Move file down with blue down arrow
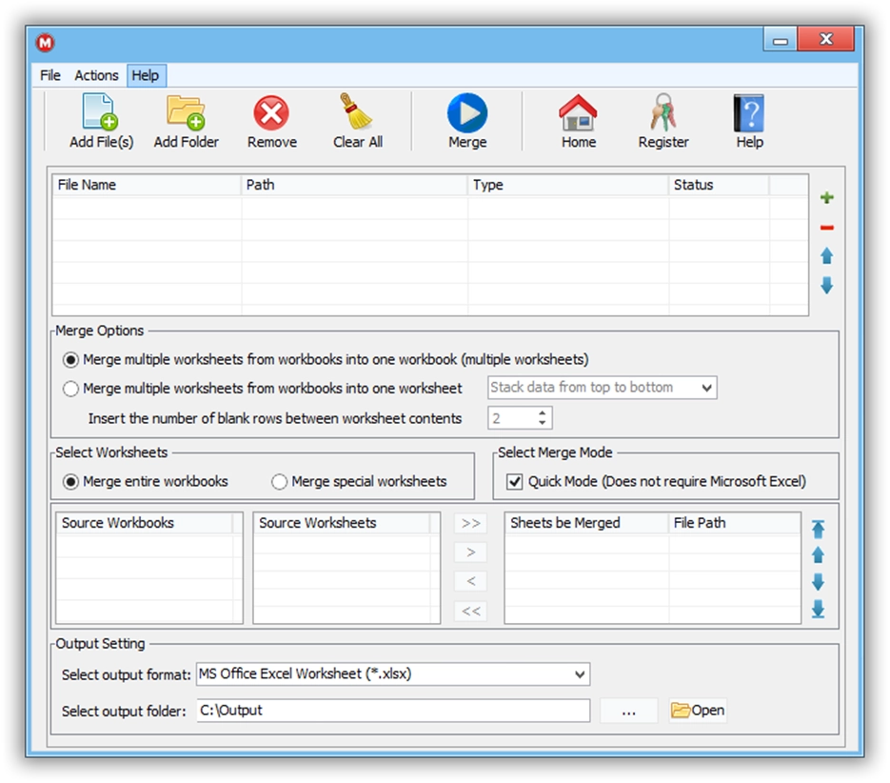The width and height of the screenshot is (890, 783). (827, 285)
